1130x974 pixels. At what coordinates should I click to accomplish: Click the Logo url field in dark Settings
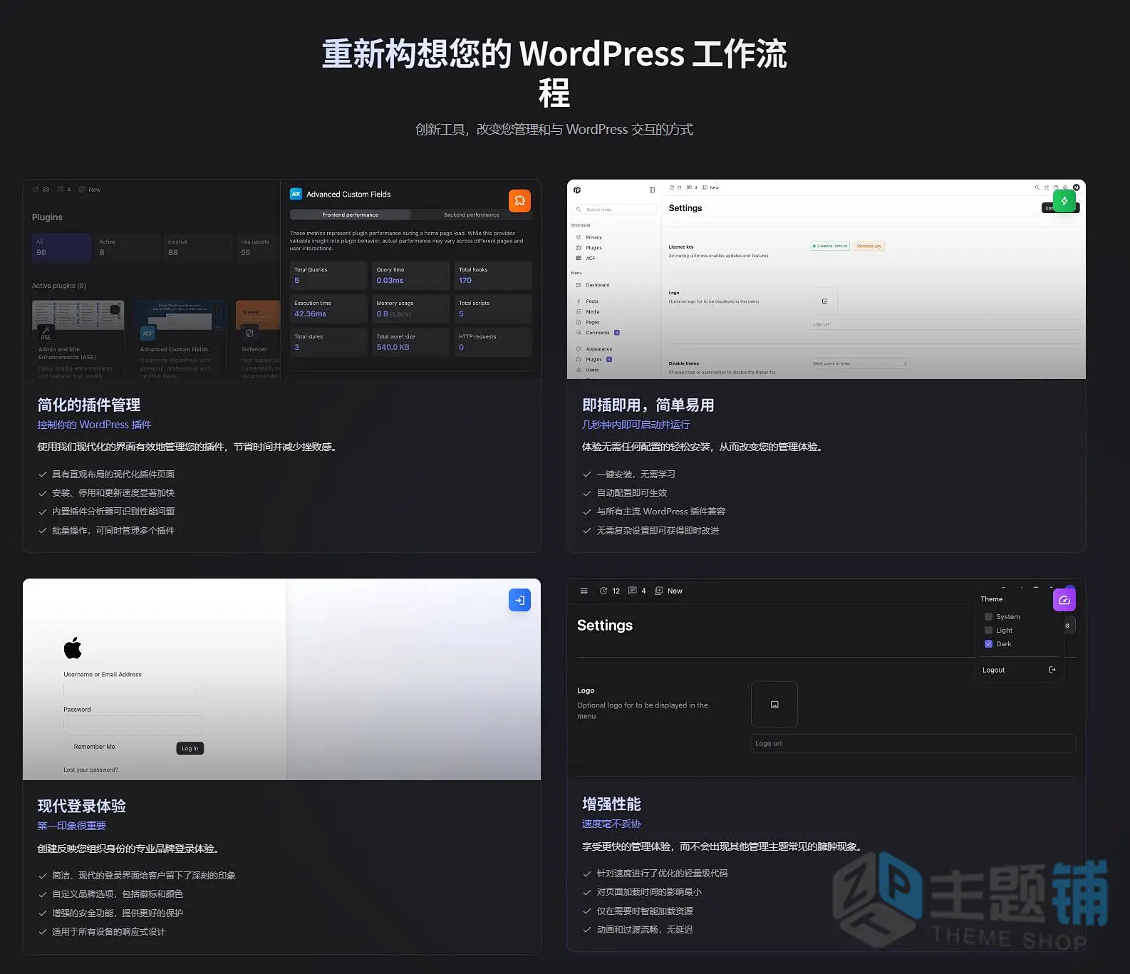point(913,743)
